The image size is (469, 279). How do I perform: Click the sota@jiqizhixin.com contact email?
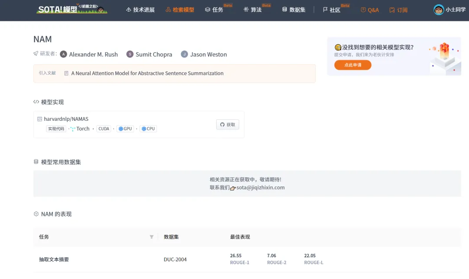tap(261, 188)
